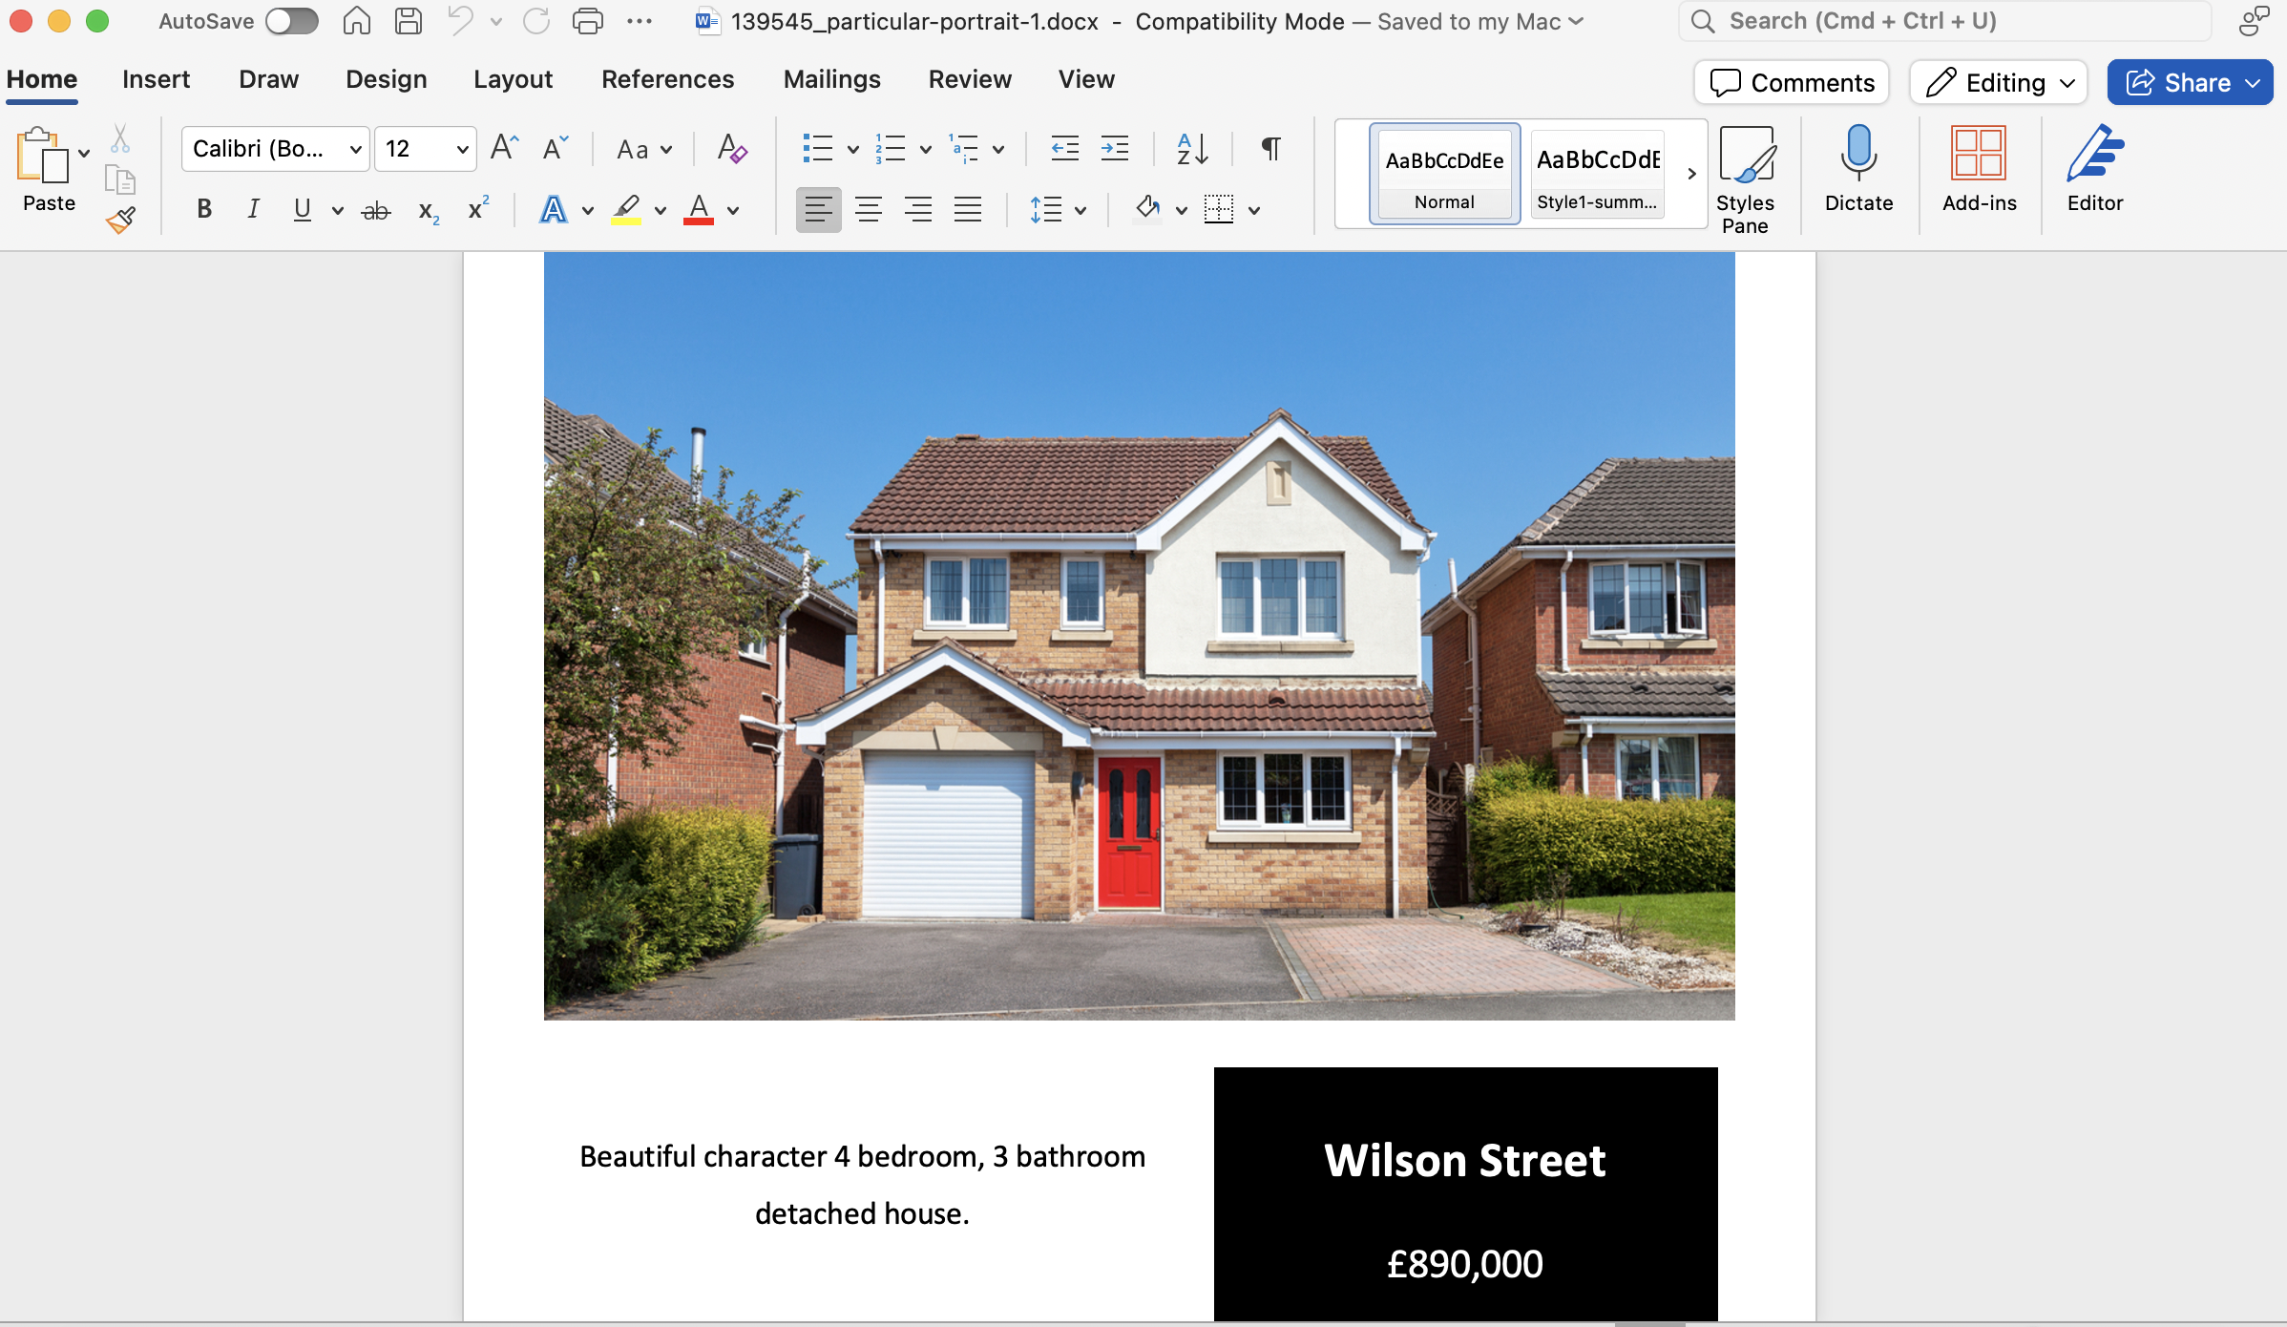
Task: Click the Clear Formatting icon
Action: point(731,149)
